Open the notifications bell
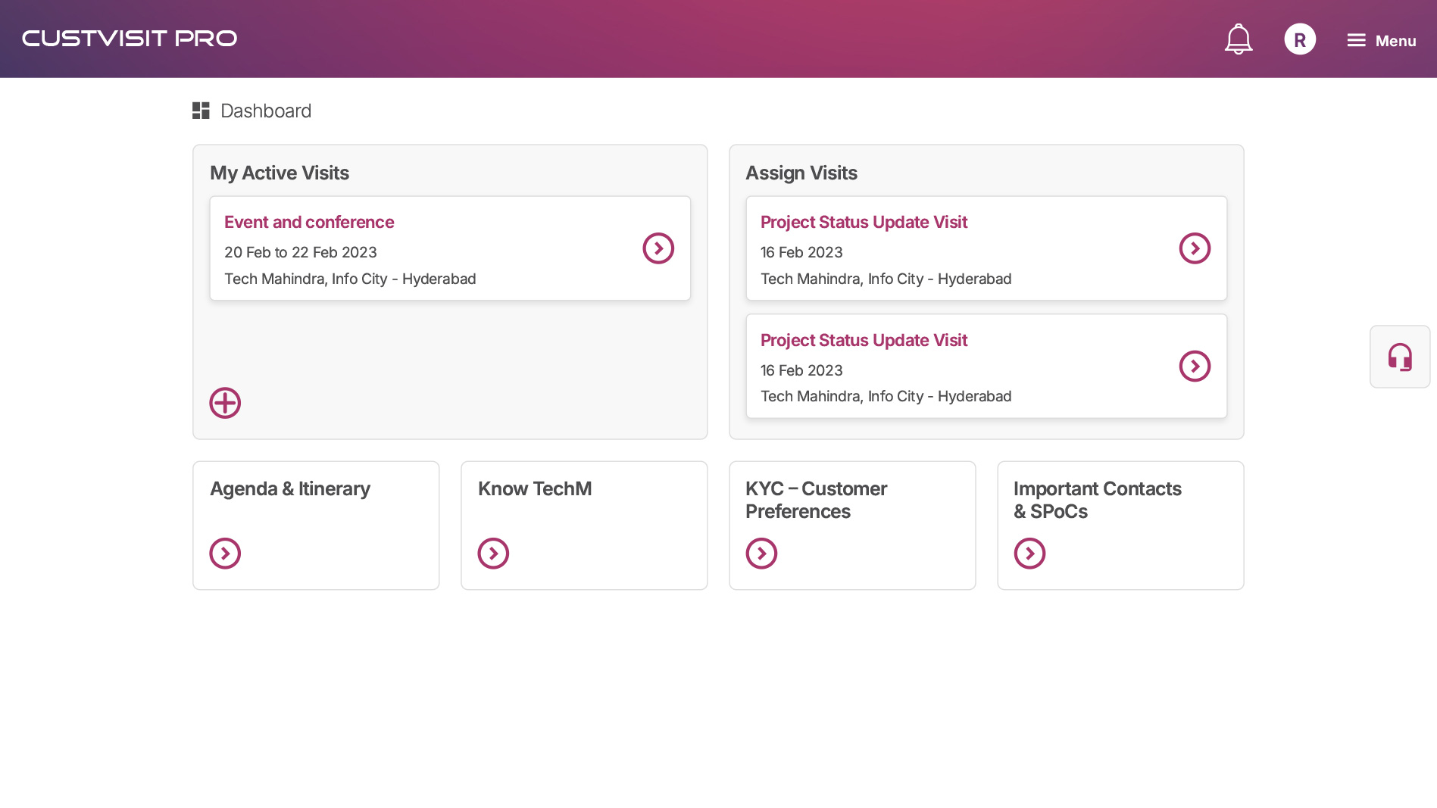 click(1239, 39)
